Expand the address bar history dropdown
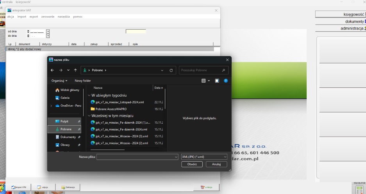 (x=162, y=70)
